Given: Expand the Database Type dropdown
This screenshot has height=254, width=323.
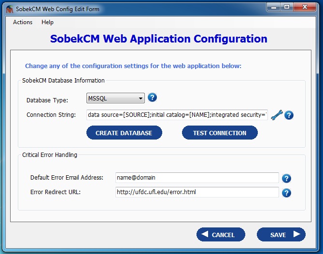Looking at the screenshot, I should [115, 98].
